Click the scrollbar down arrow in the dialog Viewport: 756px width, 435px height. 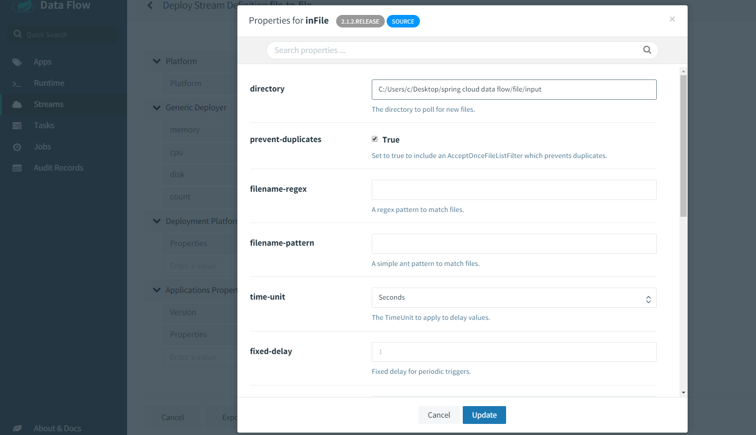point(683,392)
